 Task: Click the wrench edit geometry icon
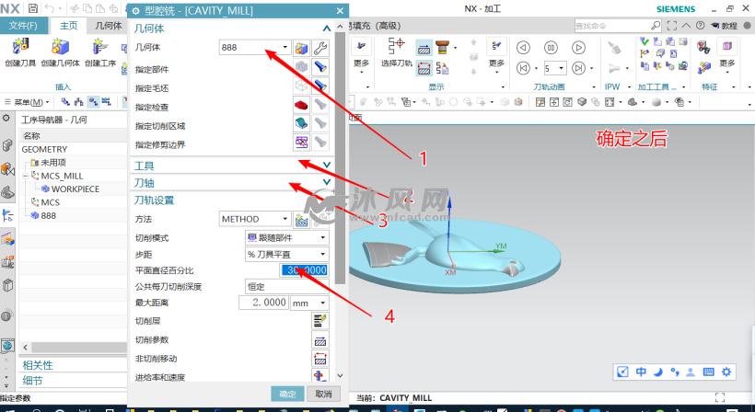coord(320,48)
